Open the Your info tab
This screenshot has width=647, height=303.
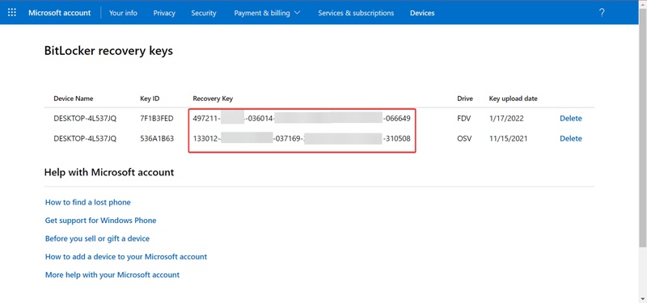pos(123,13)
